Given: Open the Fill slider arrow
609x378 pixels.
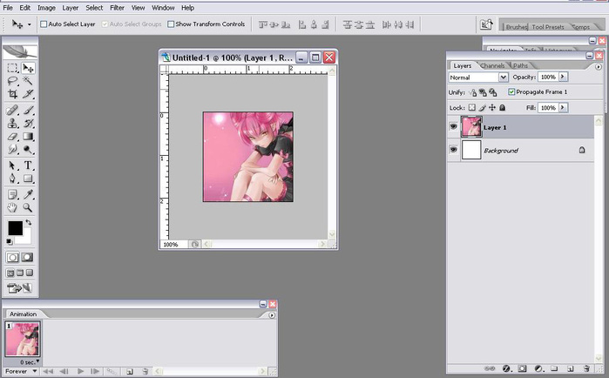Looking at the screenshot, I should pyautogui.click(x=563, y=107).
